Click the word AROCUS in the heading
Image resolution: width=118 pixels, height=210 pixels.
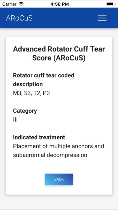70,58
